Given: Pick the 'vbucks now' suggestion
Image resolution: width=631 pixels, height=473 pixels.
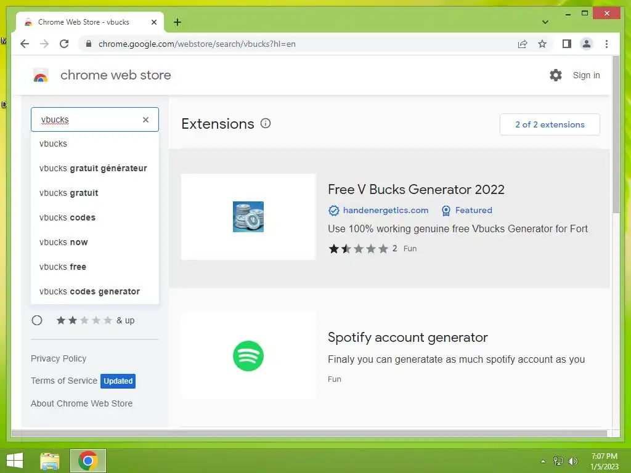Looking at the screenshot, I should click(x=95, y=242).
